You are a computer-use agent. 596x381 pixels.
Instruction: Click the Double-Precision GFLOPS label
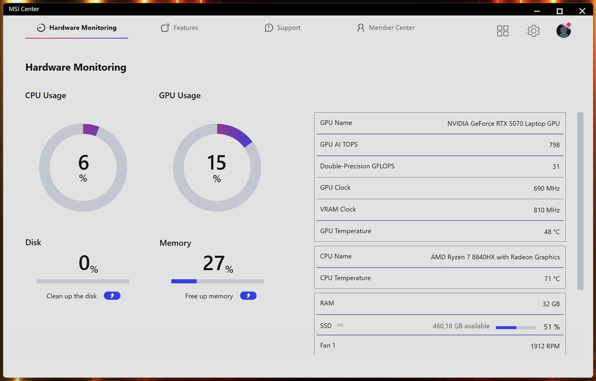click(x=357, y=166)
